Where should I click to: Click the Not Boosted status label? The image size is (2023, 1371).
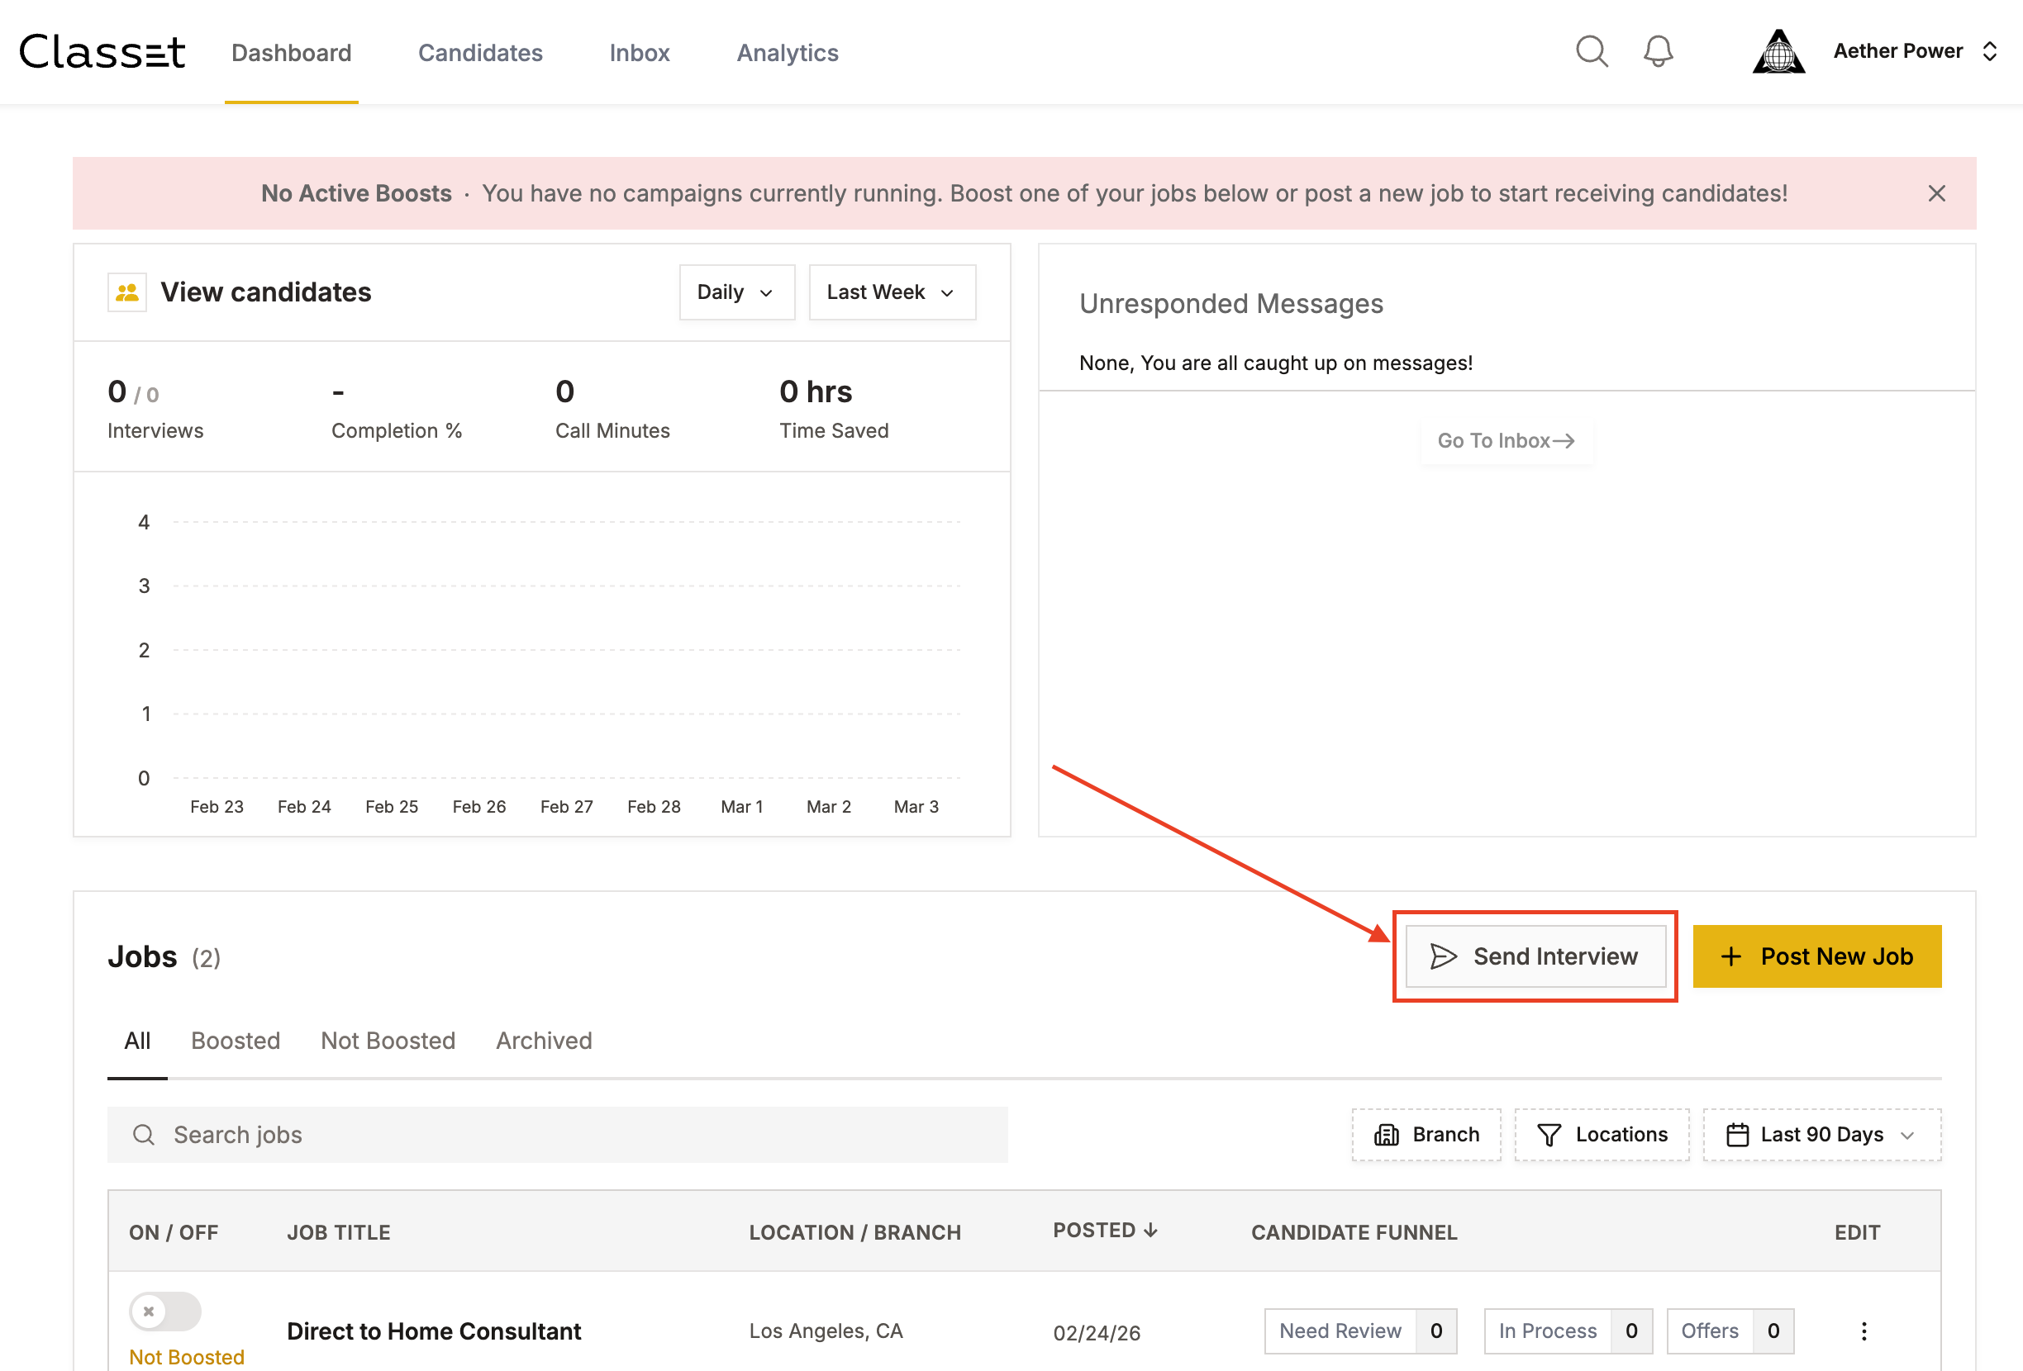tap(186, 1357)
